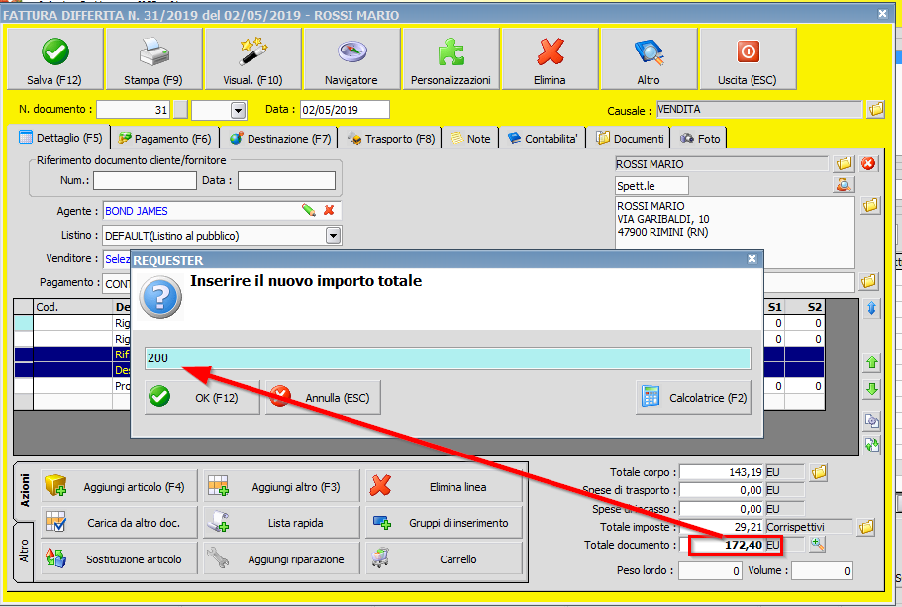This screenshot has width=902, height=607.
Task: Click Aggiungi riparazione button
Action: (x=281, y=558)
